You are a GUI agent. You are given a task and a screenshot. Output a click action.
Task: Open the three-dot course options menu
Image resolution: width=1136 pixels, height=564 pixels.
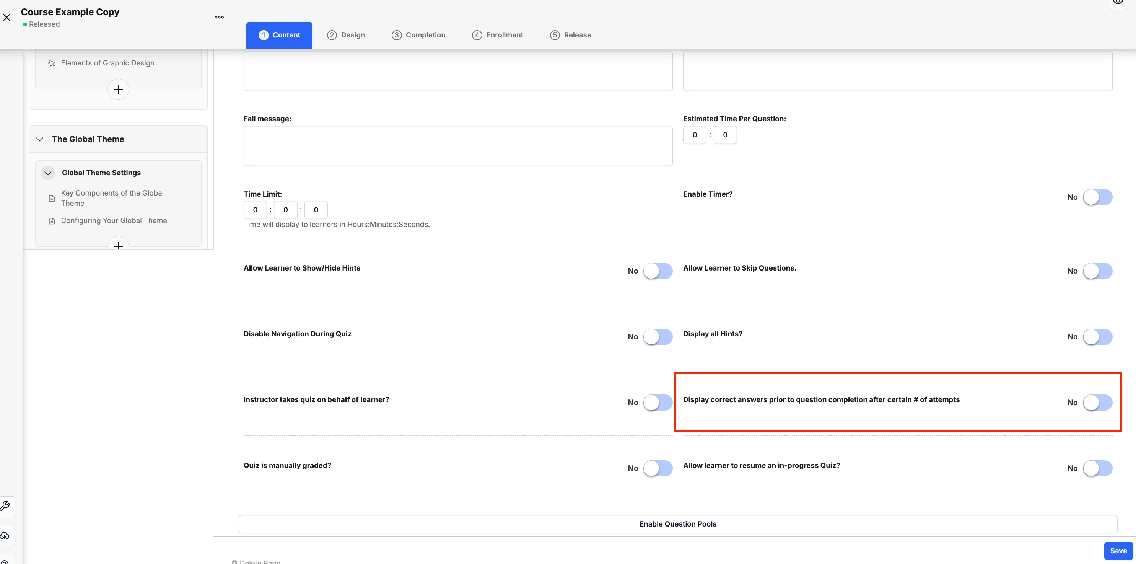(219, 18)
